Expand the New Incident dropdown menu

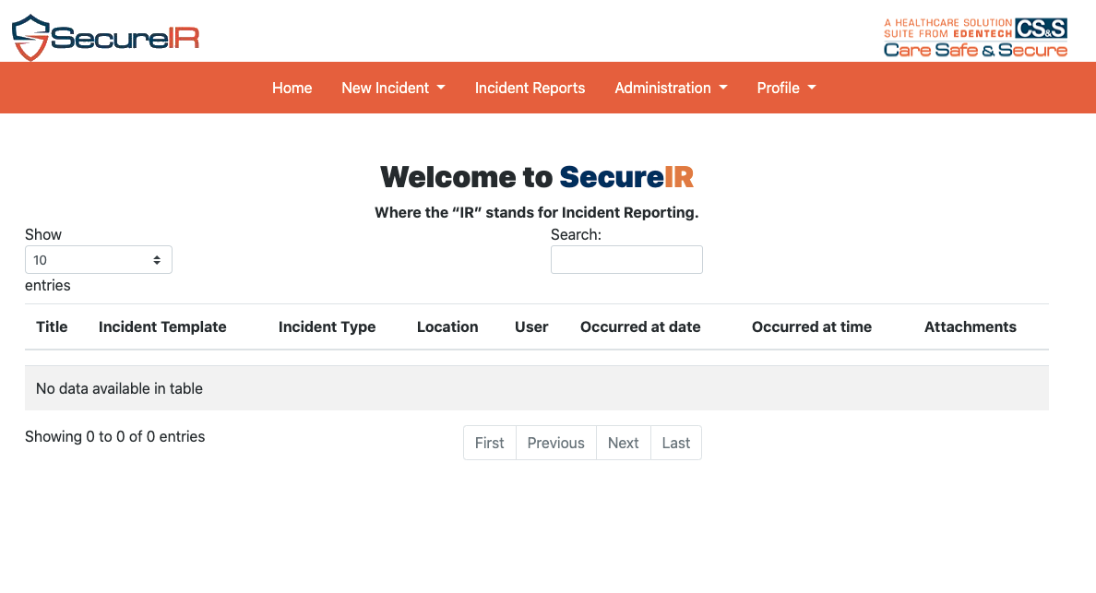click(x=393, y=88)
